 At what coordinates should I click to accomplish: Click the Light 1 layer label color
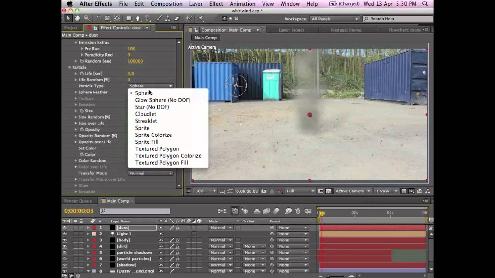94,234
